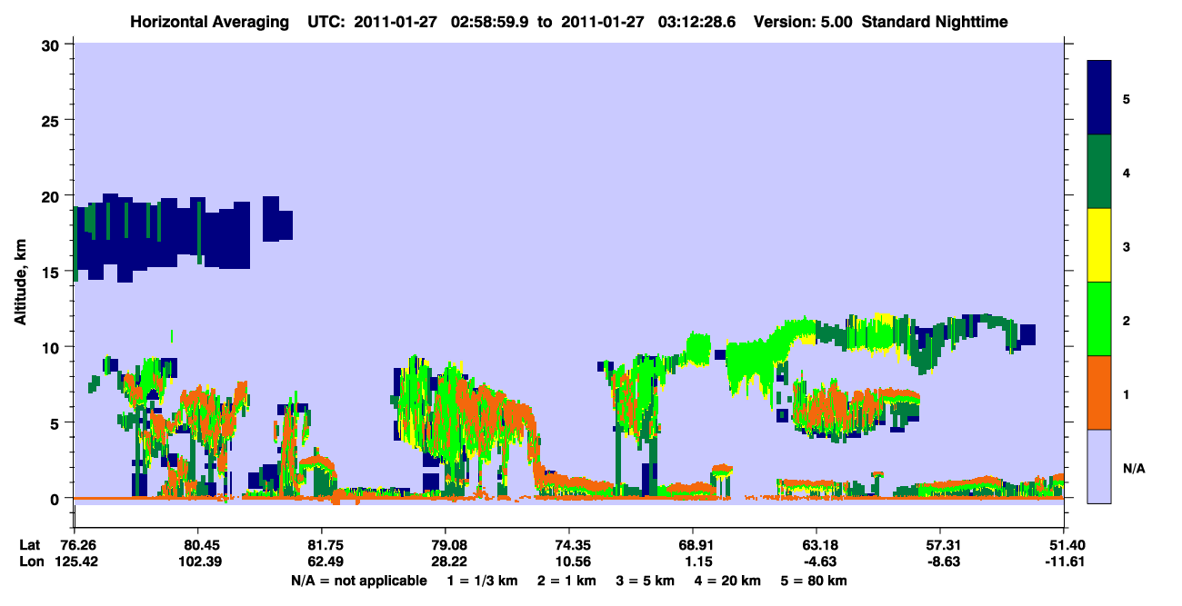Viewport: 1182px width, 606px height.
Task: Click the 'Lon' row label
Action: (x=31, y=562)
